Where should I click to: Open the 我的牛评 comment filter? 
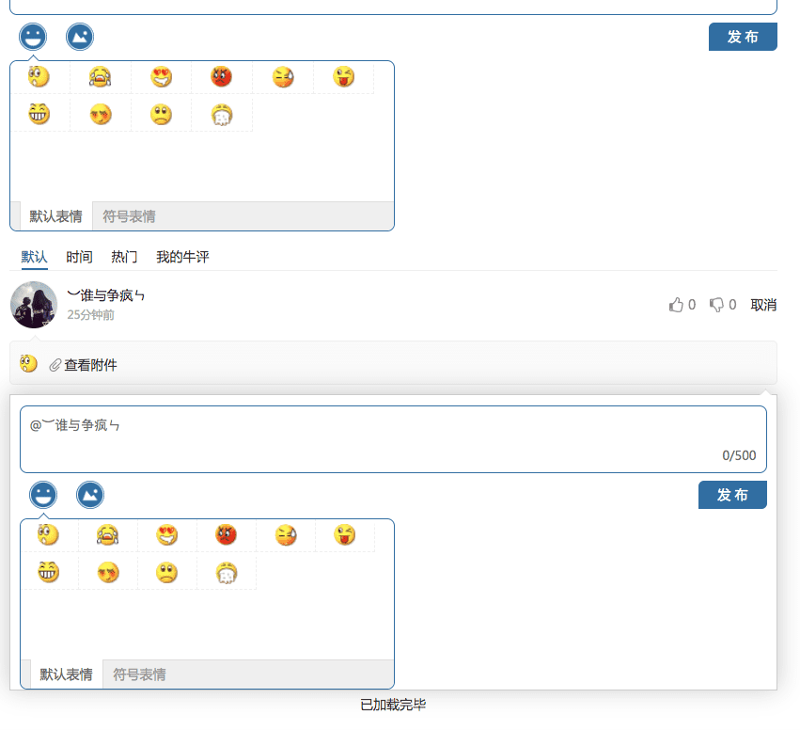pos(182,257)
